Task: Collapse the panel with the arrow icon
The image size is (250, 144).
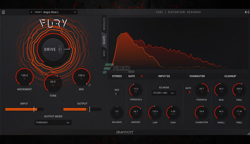Action: (x=247, y=12)
